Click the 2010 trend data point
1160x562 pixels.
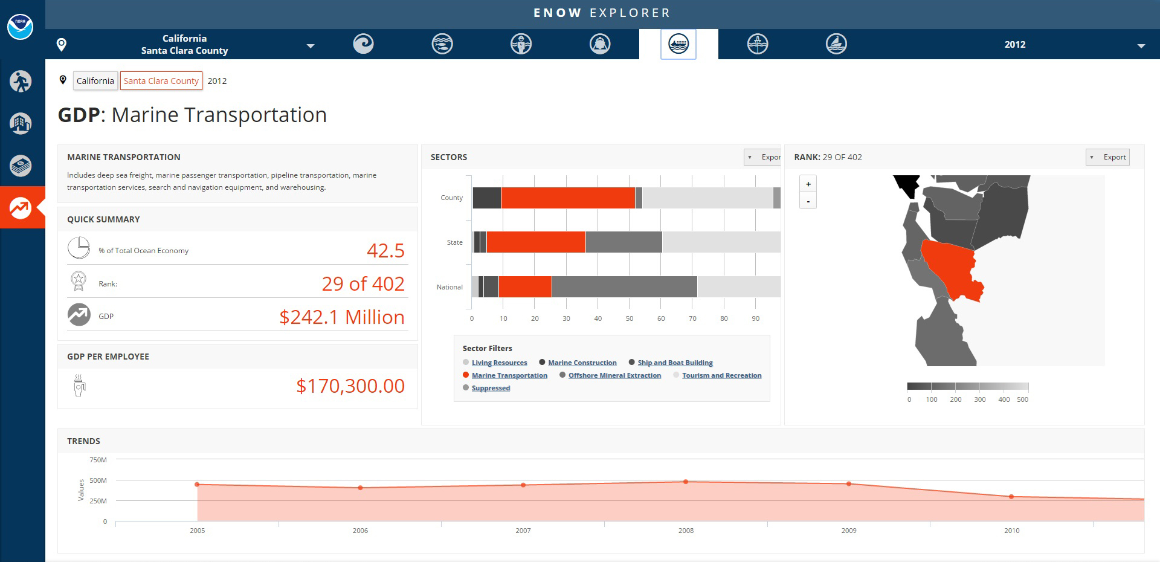coord(1011,497)
